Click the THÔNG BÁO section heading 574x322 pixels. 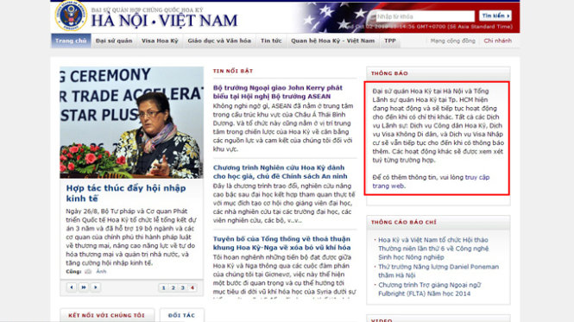click(x=389, y=73)
